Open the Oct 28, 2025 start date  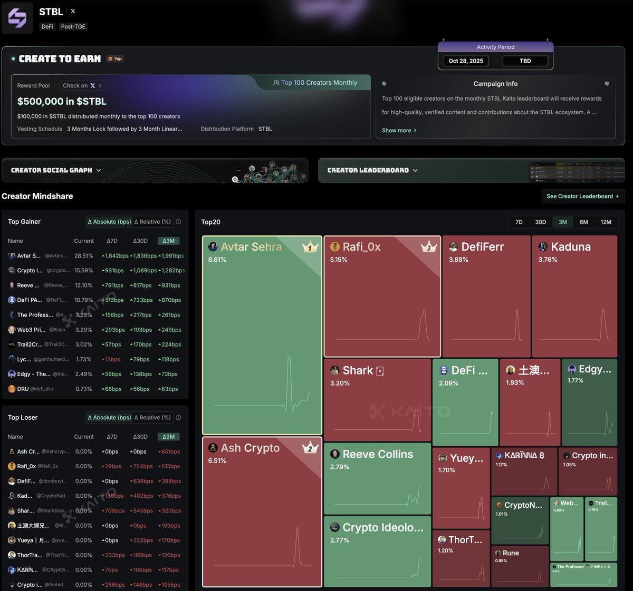[466, 61]
